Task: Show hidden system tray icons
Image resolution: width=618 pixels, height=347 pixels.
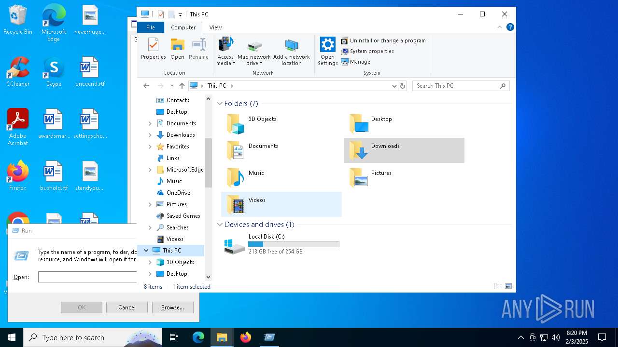Action: (x=520, y=337)
